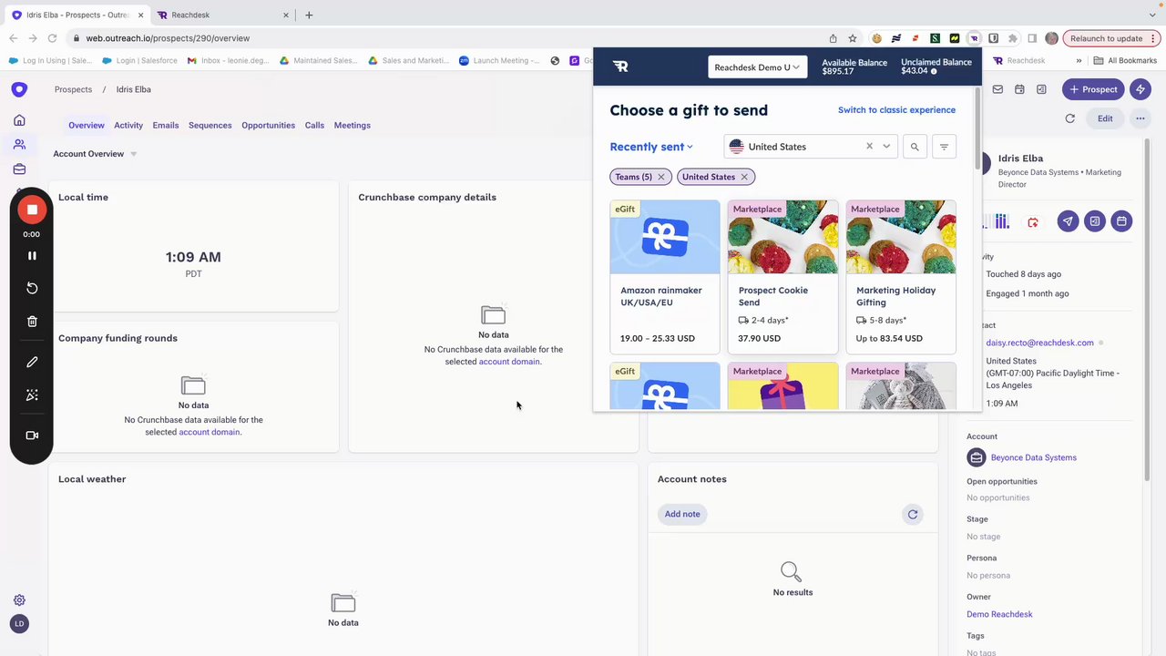The width and height of the screenshot is (1166, 656).
Task: Click the + Prospect button
Action: click(x=1093, y=89)
